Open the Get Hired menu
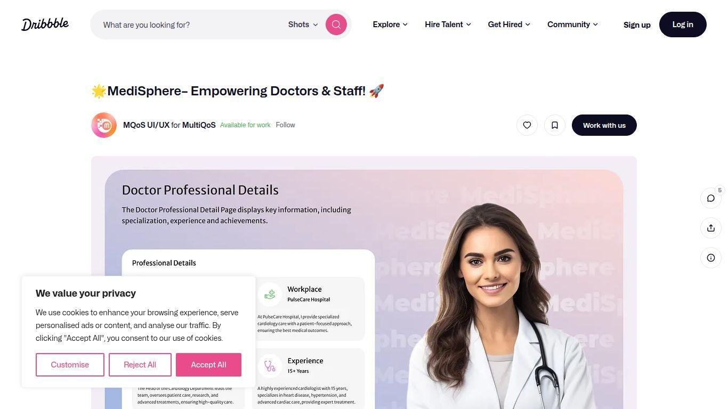 [509, 24]
